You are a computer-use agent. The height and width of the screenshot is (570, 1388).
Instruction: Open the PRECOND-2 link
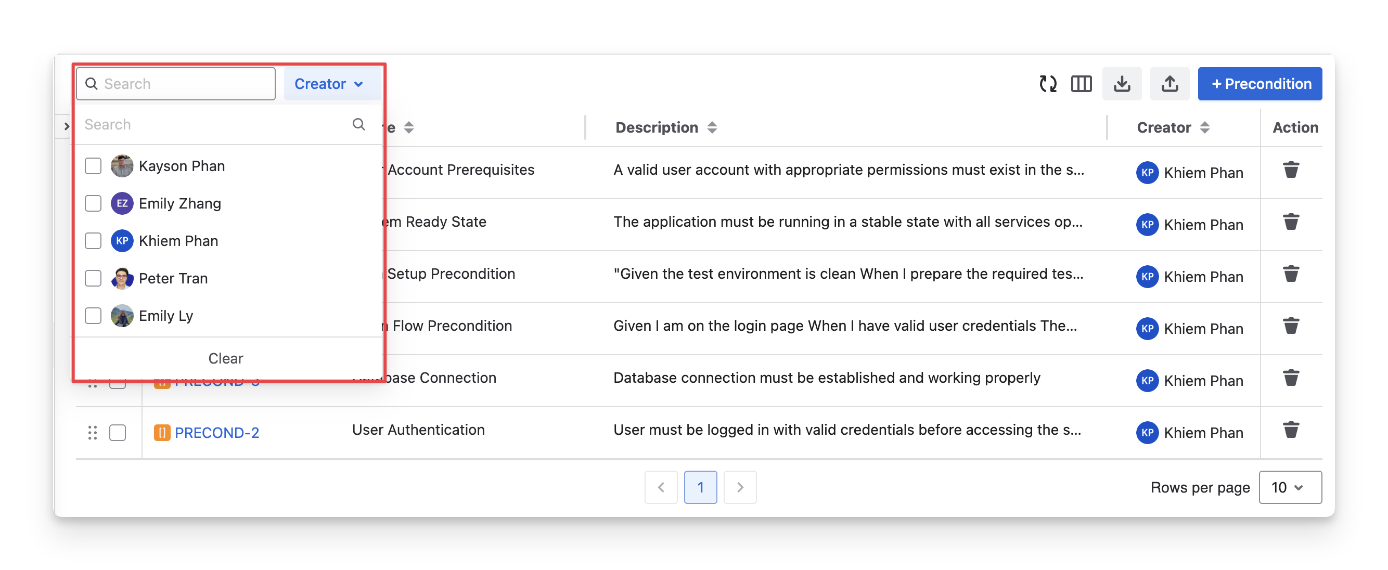216,433
